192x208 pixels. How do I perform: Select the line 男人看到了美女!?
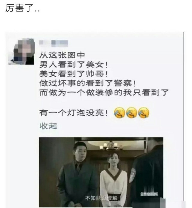tap(73, 65)
